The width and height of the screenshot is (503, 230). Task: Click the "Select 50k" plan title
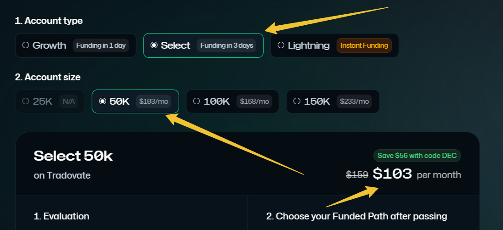[x=73, y=156]
